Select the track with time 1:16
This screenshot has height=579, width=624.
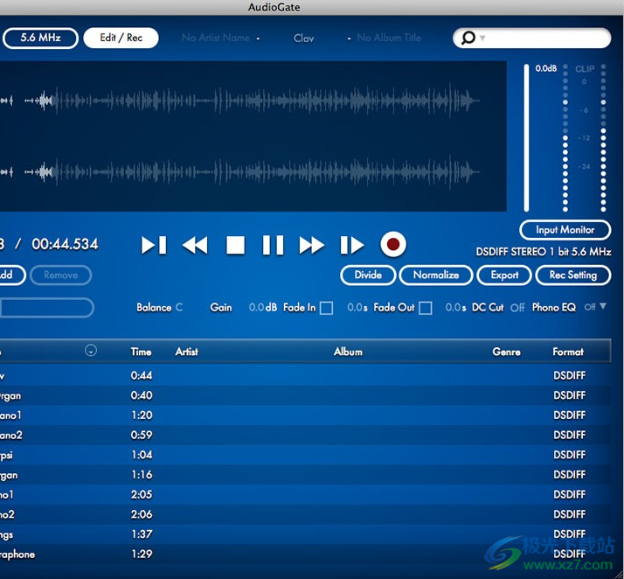coord(305,475)
